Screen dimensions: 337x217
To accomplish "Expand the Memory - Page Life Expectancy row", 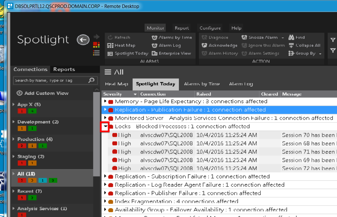I will (105, 101).
